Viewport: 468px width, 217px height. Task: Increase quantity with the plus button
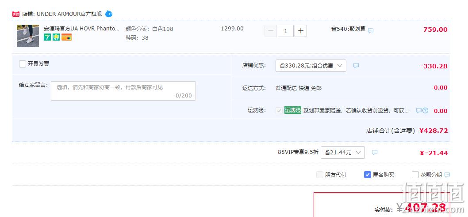coord(301,31)
